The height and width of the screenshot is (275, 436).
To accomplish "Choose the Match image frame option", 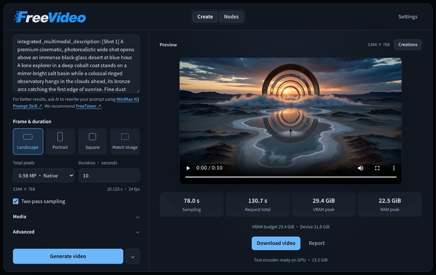I will click(x=125, y=141).
